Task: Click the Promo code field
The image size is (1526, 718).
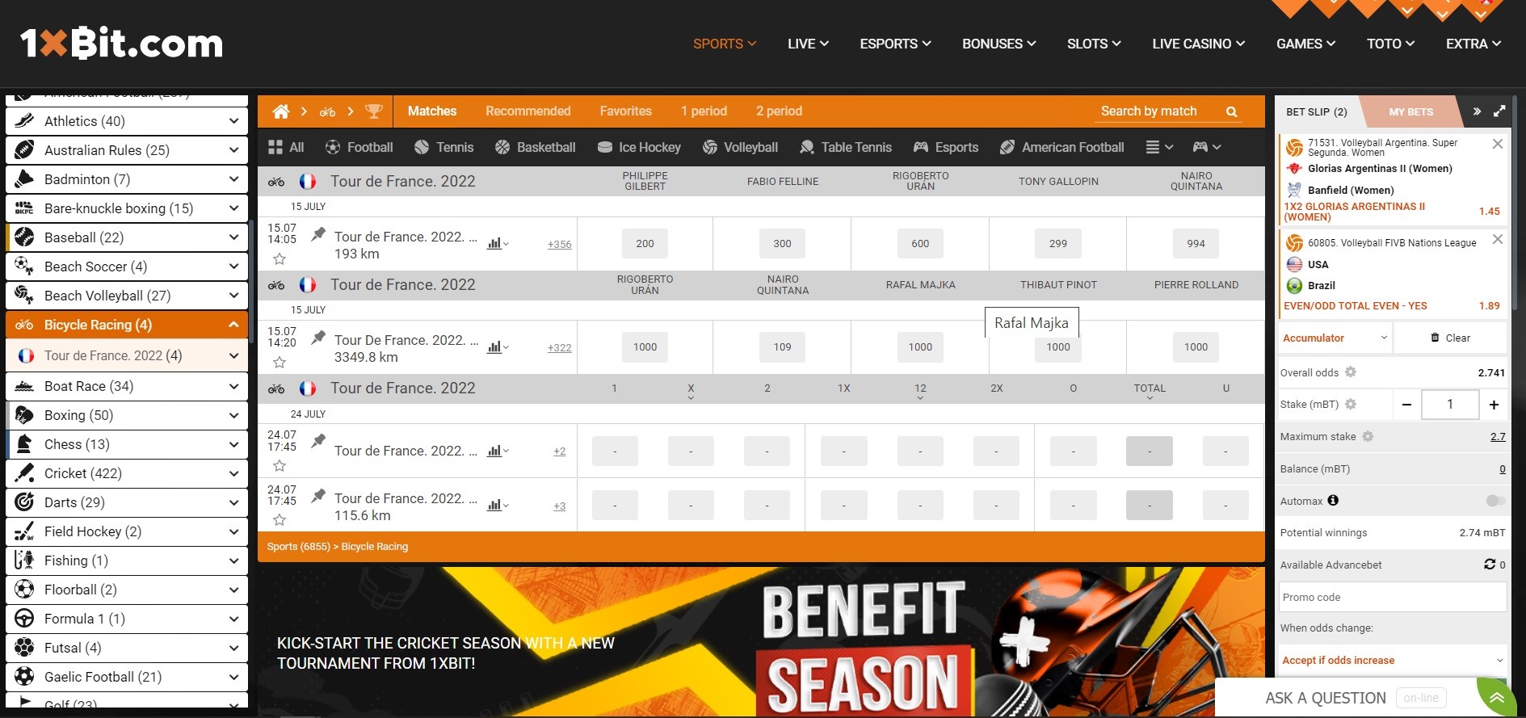Action: point(1392,597)
